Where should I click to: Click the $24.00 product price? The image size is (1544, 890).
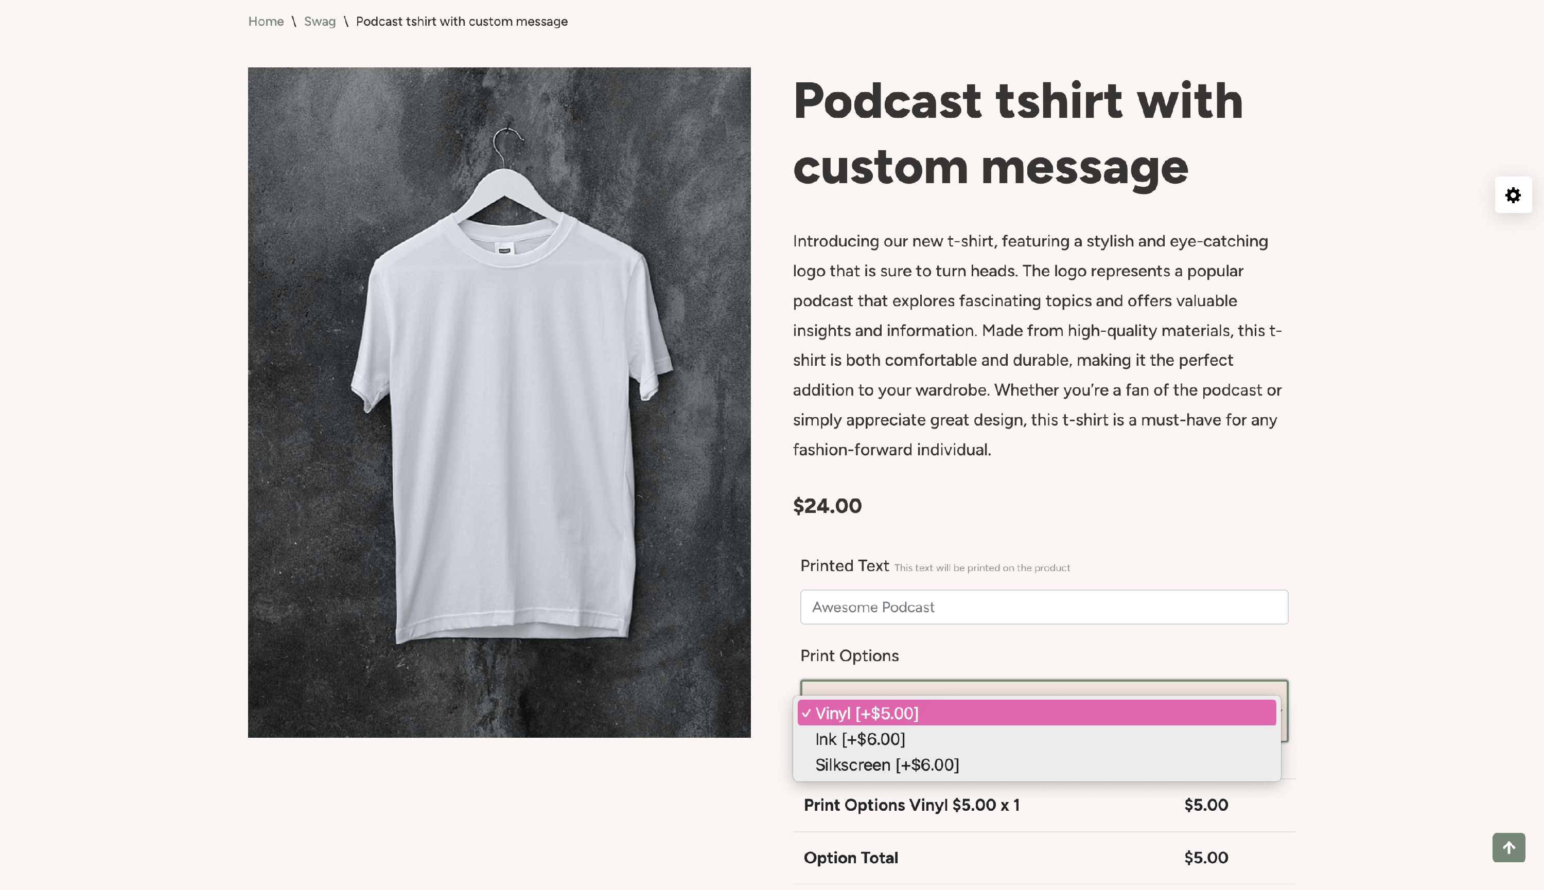point(827,506)
